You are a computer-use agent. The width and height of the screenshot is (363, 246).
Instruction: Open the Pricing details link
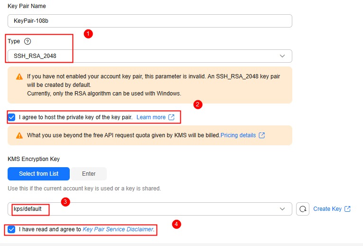click(238, 135)
